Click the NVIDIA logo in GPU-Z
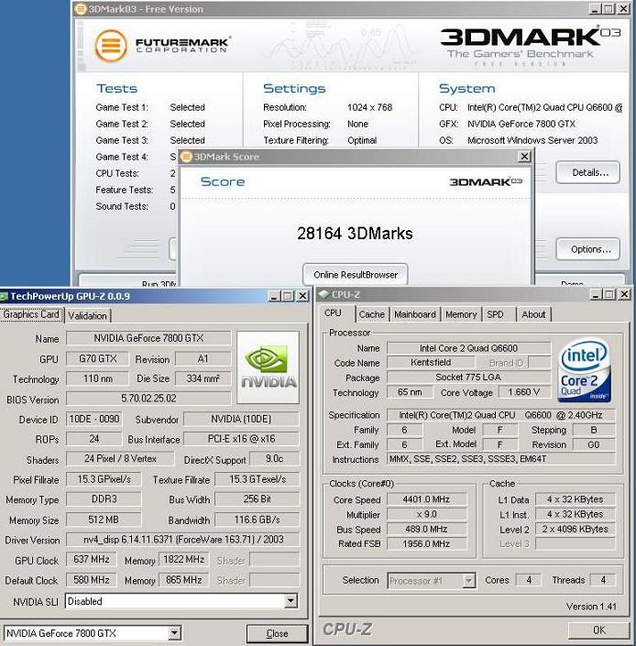The image size is (636, 646). (269, 367)
